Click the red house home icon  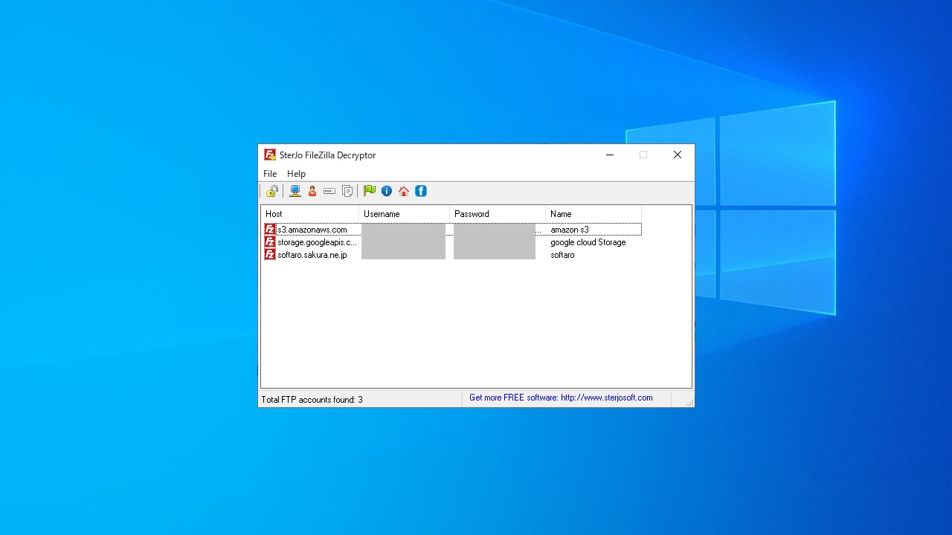point(404,191)
